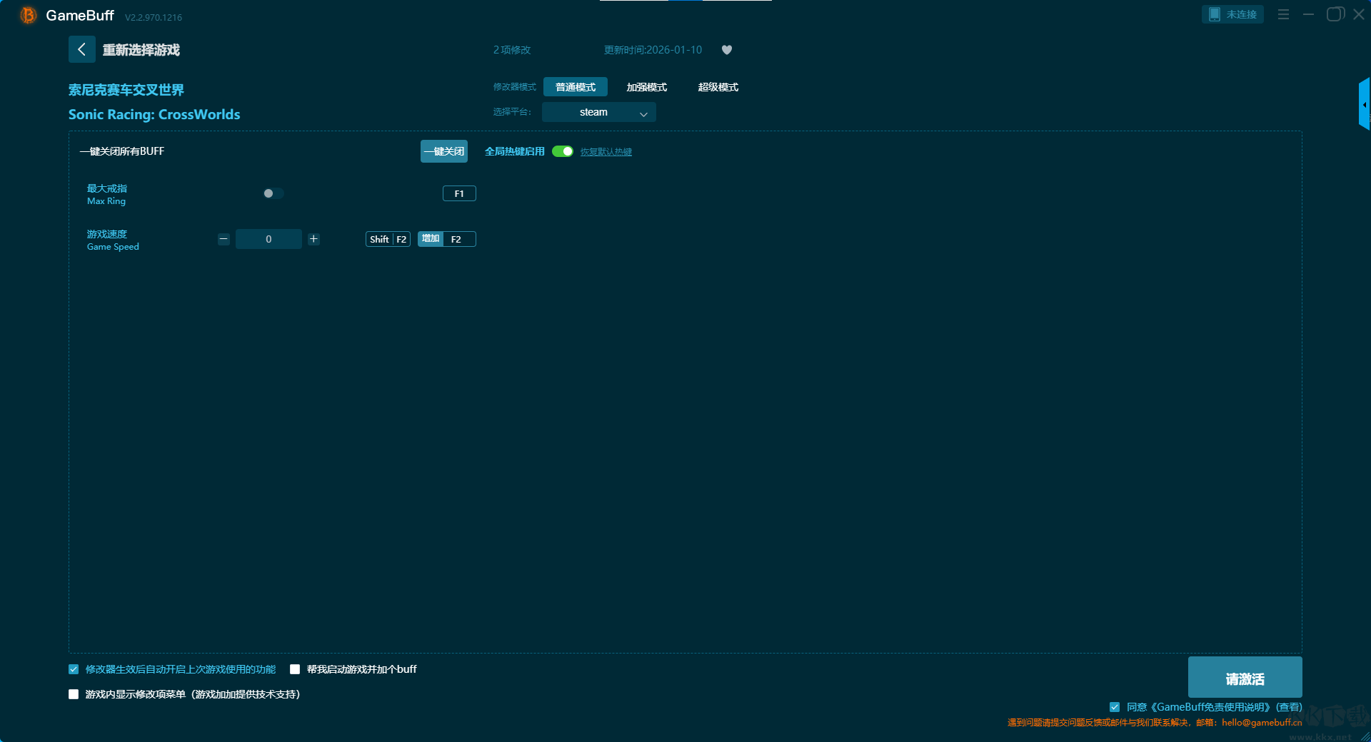The height and width of the screenshot is (742, 1371).
Task: Click the Game Speed value field
Action: [268, 239]
